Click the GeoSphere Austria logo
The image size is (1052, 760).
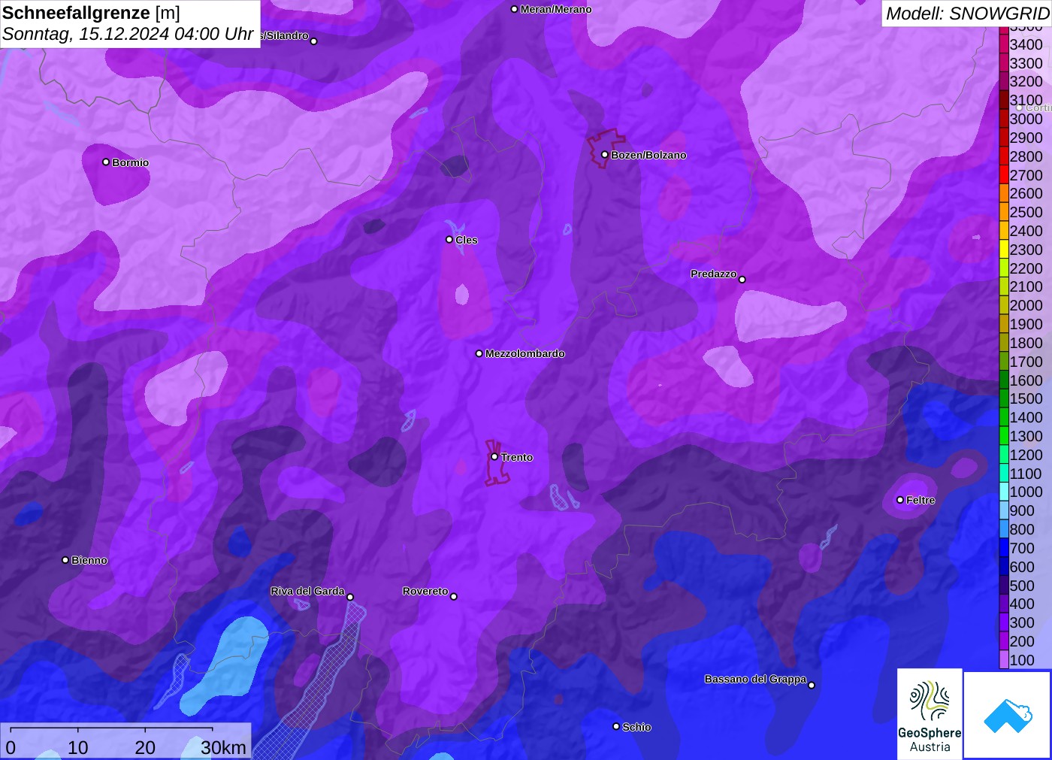pos(930,713)
